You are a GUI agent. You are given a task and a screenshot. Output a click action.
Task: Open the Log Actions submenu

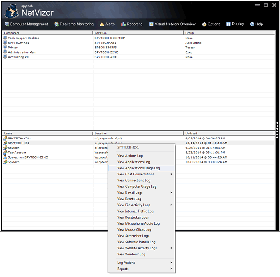click(x=171, y=263)
